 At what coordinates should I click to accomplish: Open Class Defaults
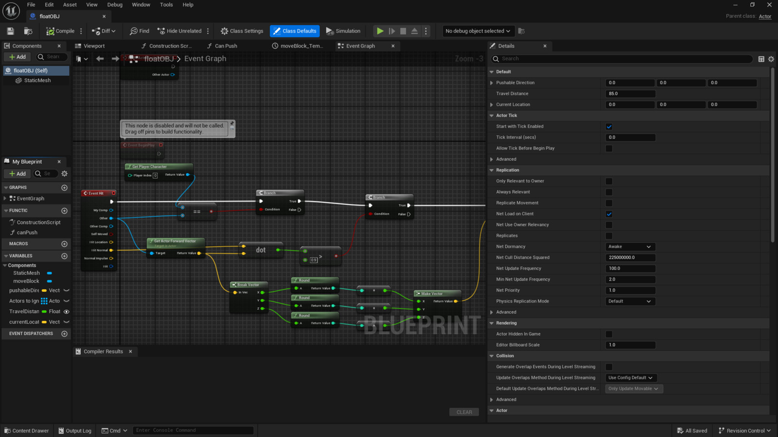(295, 31)
